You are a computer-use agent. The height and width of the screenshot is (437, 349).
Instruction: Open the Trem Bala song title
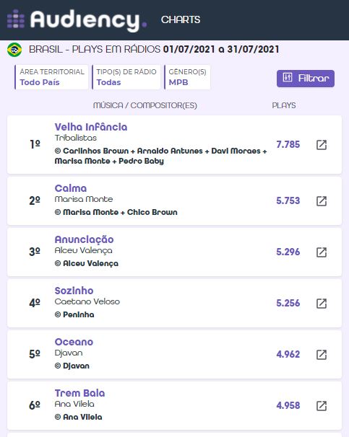point(80,393)
